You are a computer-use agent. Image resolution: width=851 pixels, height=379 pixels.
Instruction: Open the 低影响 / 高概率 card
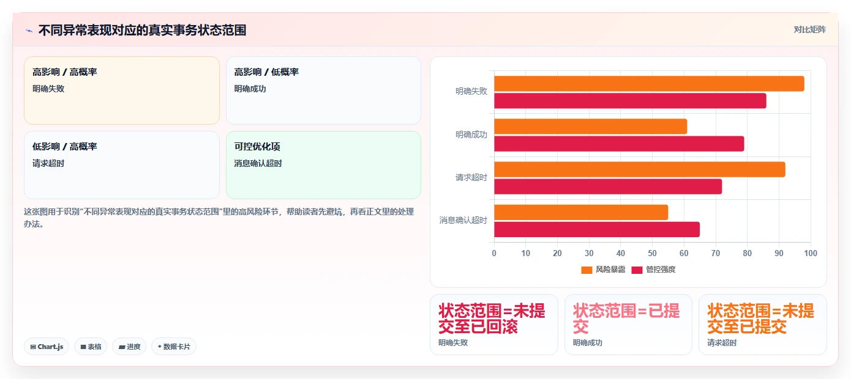(x=122, y=165)
